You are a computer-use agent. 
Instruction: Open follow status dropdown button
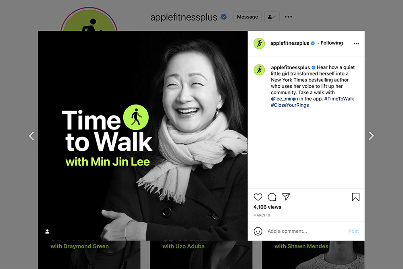[x=272, y=17]
